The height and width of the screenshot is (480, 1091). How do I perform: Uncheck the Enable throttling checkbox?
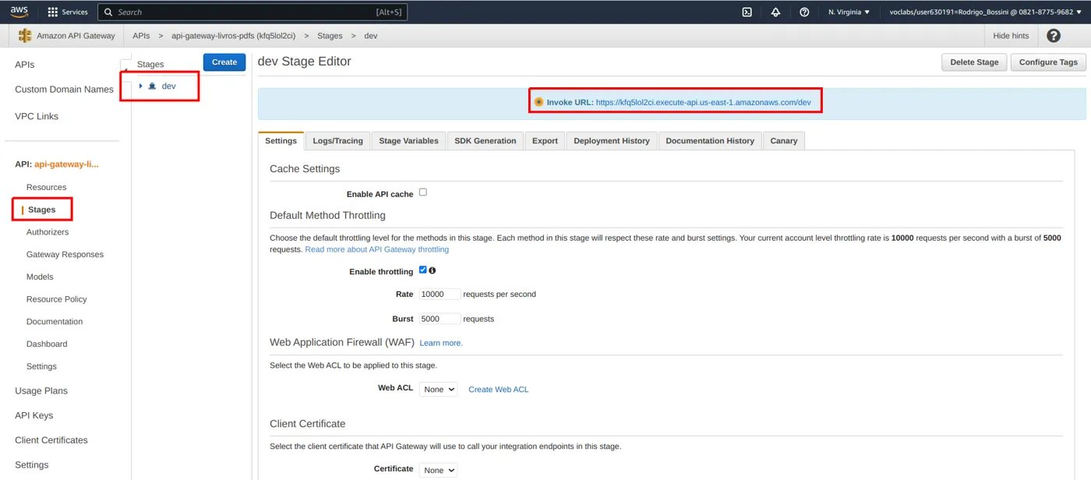click(423, 270)
